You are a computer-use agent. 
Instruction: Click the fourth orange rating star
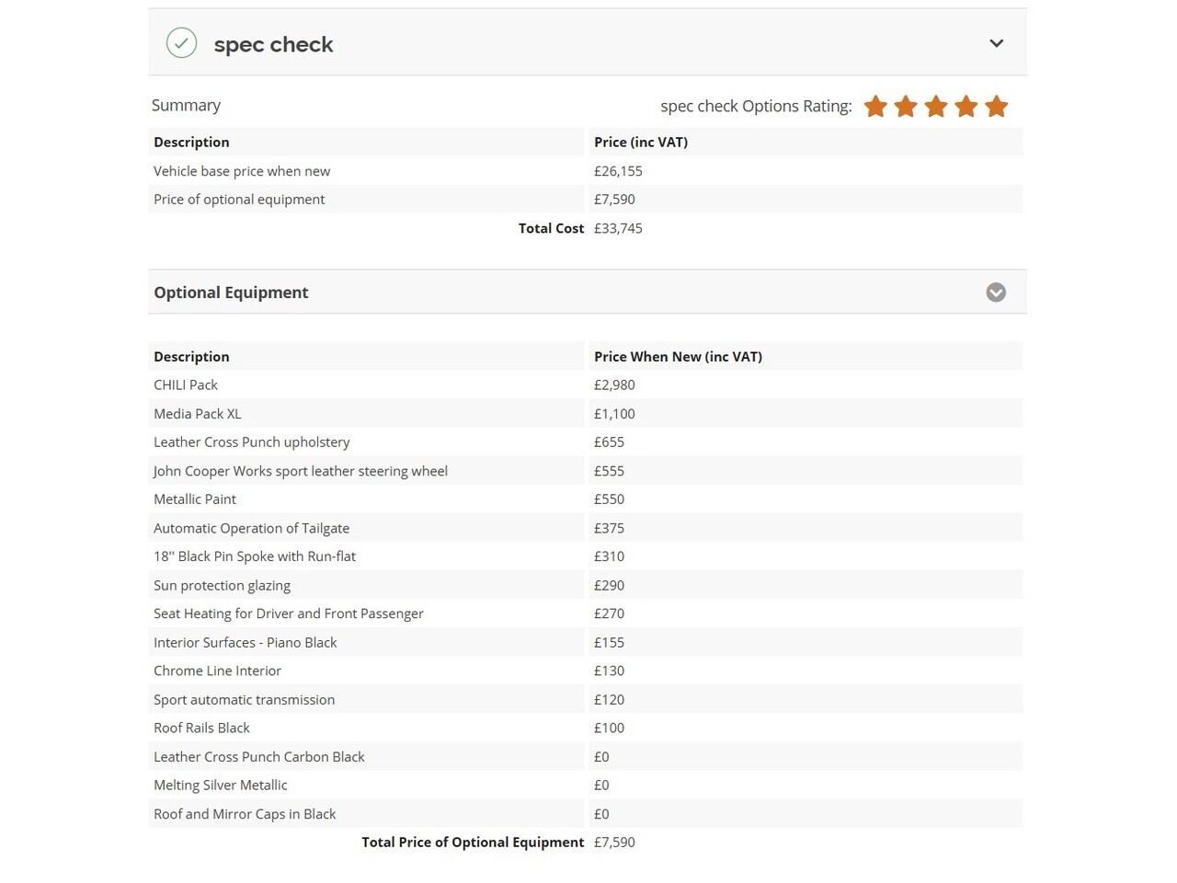pos(966,107)
